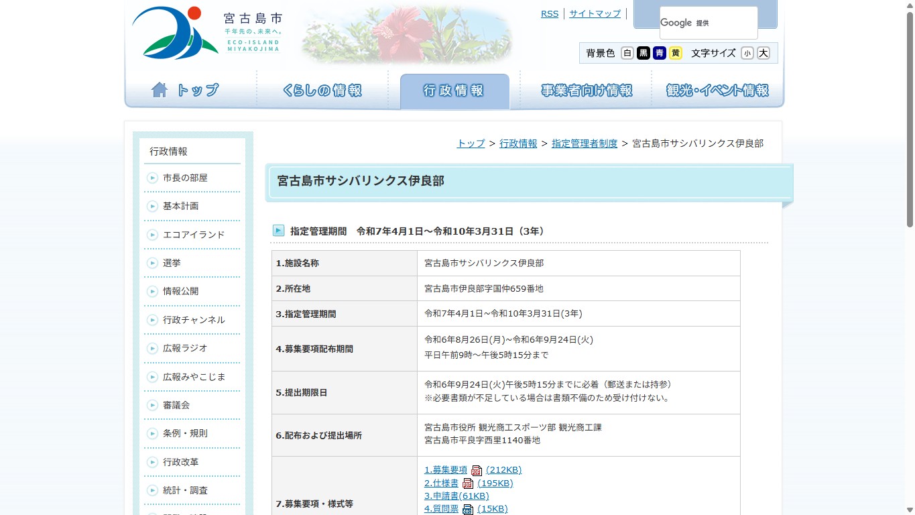The width and height of the screenshot is (915, 515).
Task: Click the 宮古島市サシバリンクス伊良部 page title
Action: 361,181
